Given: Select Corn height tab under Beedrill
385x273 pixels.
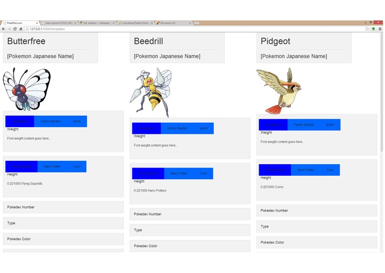Looking at the screenshot, I should (203, 174).
